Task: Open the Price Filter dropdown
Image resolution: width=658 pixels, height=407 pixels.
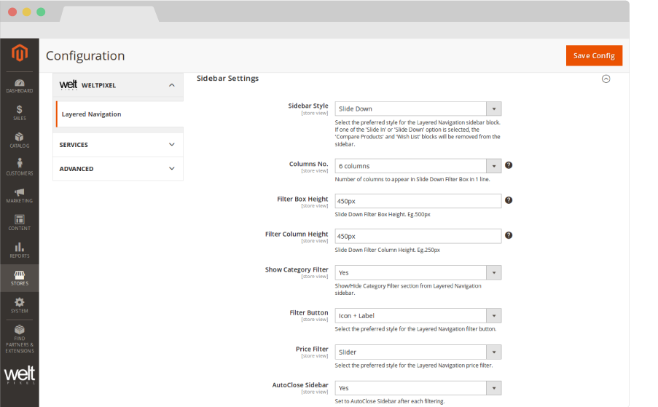Action: (418, 352)
